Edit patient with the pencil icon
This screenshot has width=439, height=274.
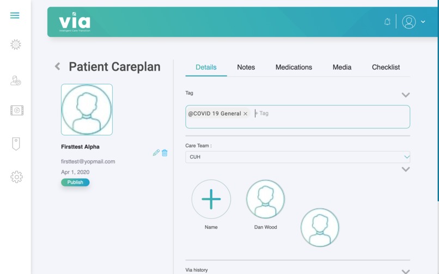[156, 153]
